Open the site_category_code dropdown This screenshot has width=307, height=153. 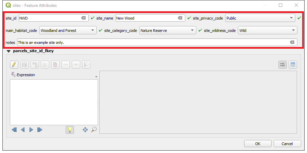tap(168, 31)
